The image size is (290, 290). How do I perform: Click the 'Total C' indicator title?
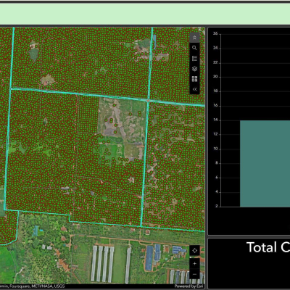pos(268,247)
